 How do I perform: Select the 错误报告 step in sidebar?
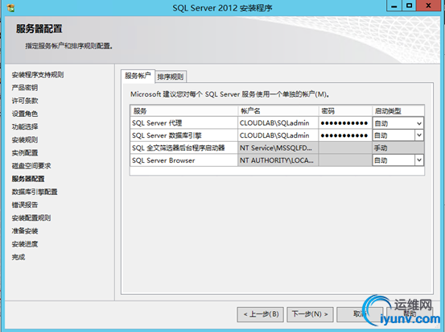point(25,205)
